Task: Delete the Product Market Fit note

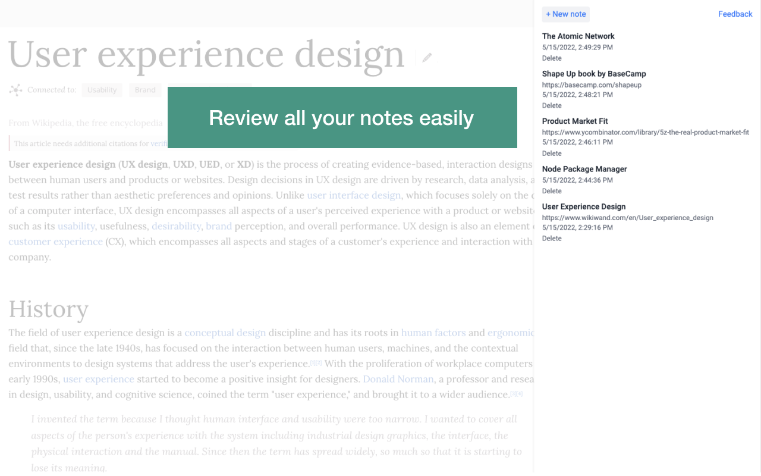Action: tap(552, 154)
